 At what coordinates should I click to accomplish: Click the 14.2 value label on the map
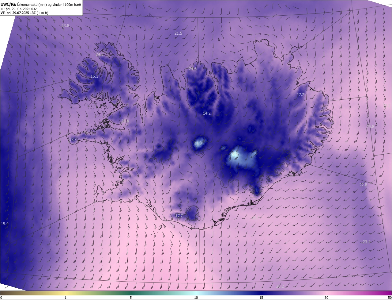207,113
